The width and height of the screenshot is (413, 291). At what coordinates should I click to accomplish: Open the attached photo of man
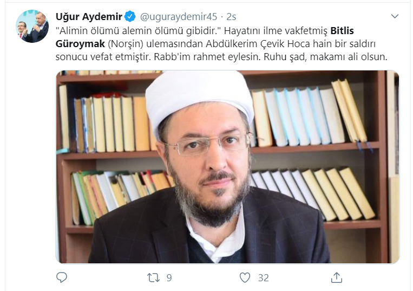227,167
